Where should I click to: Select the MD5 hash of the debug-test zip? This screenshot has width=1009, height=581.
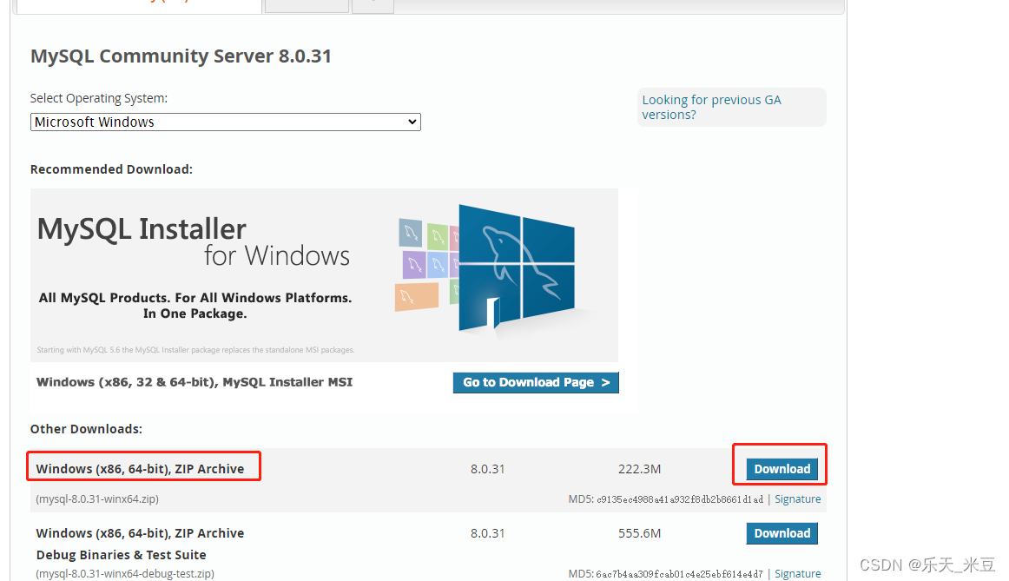(x=680, y=573)
